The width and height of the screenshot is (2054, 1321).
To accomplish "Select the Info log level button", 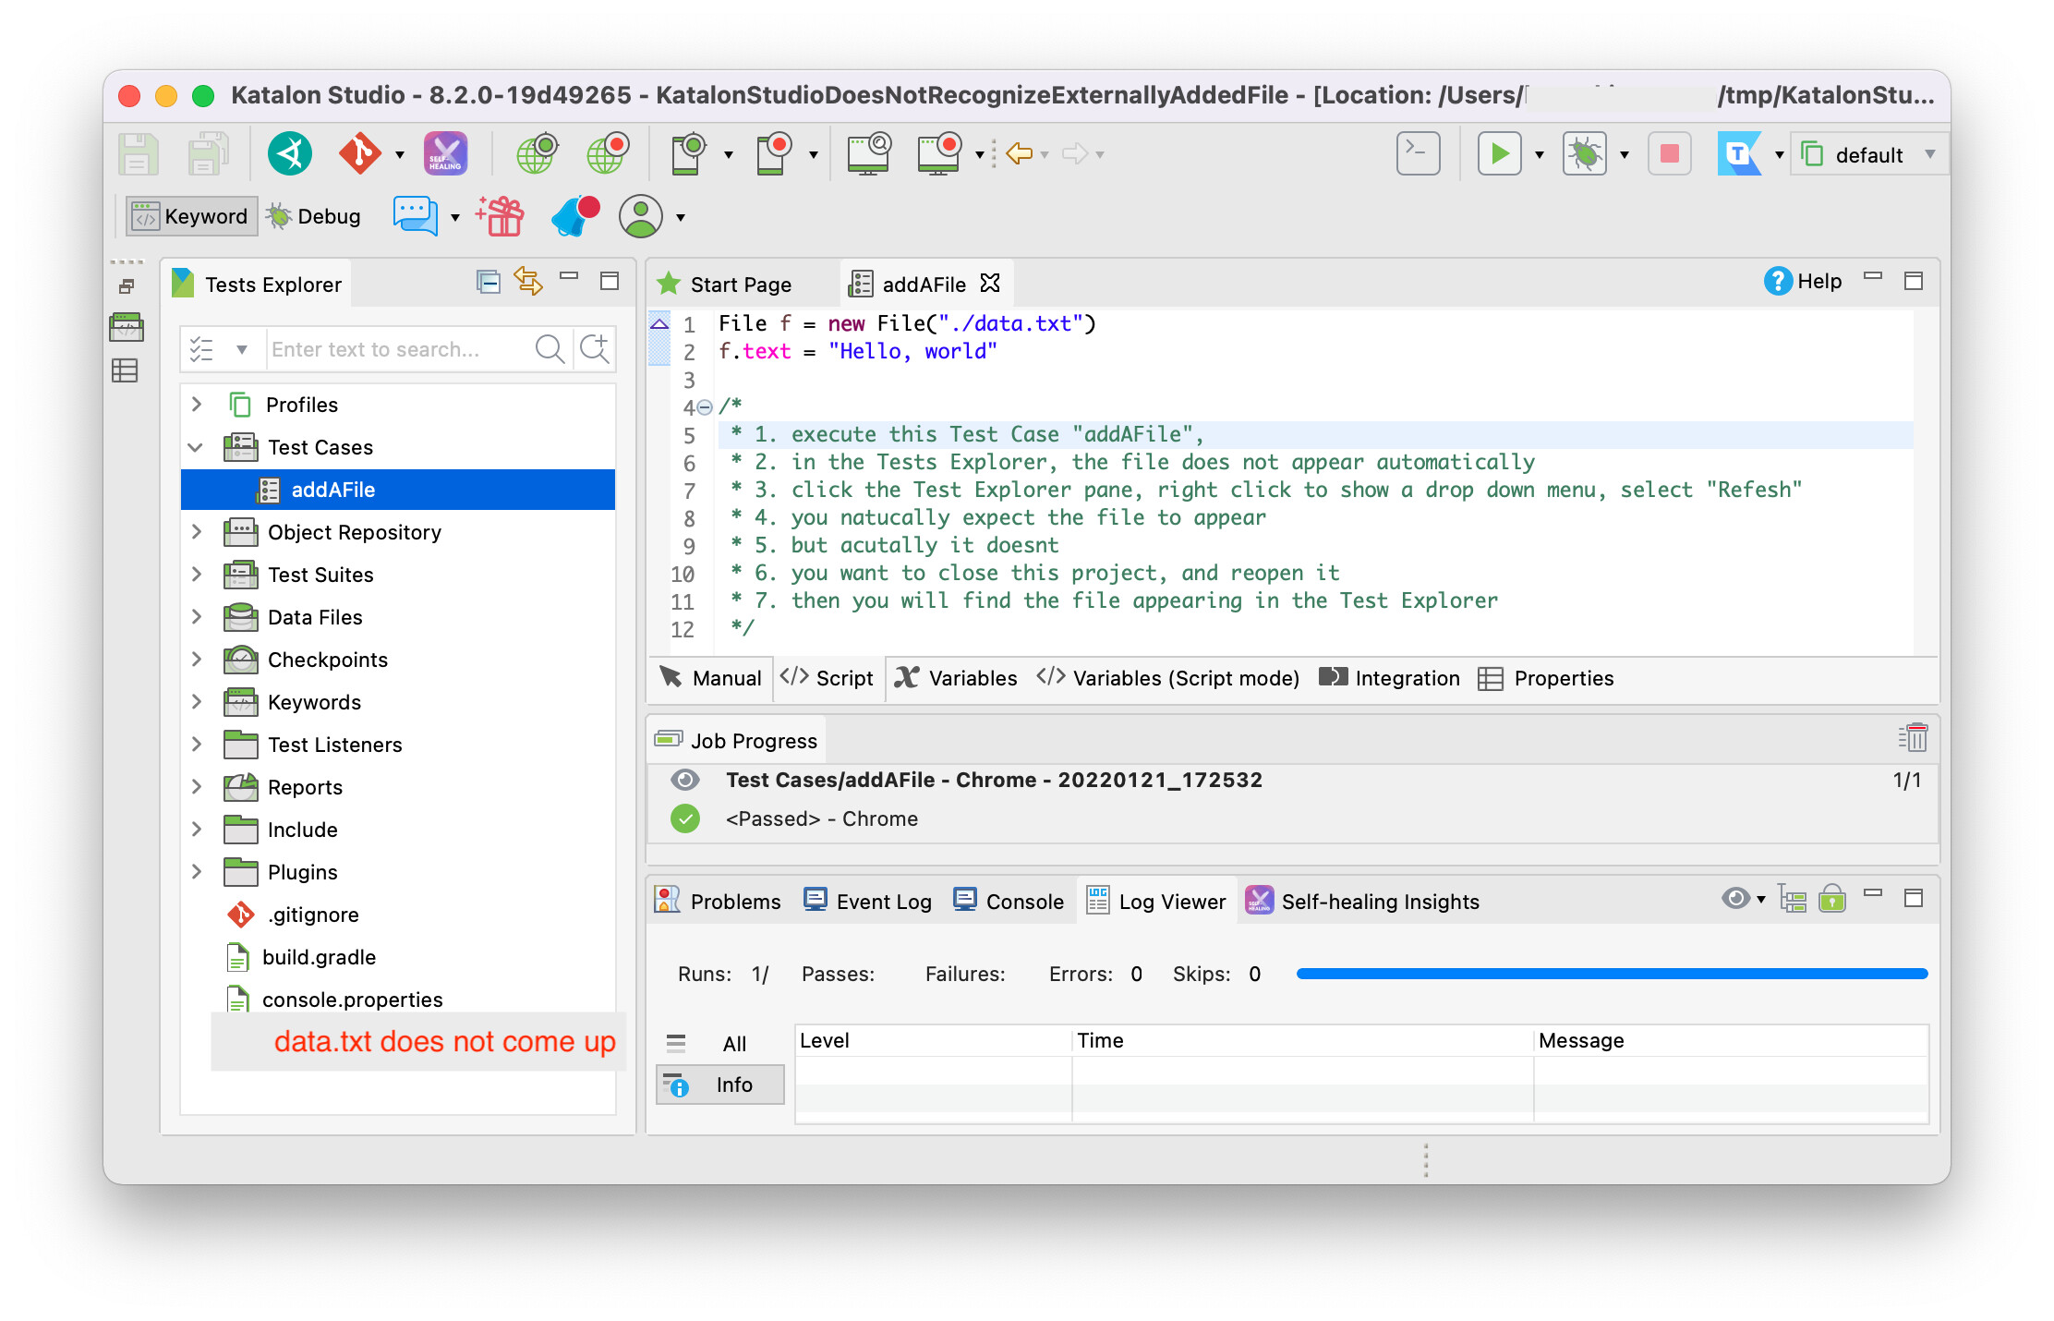I will click(x=720, y=1085).
